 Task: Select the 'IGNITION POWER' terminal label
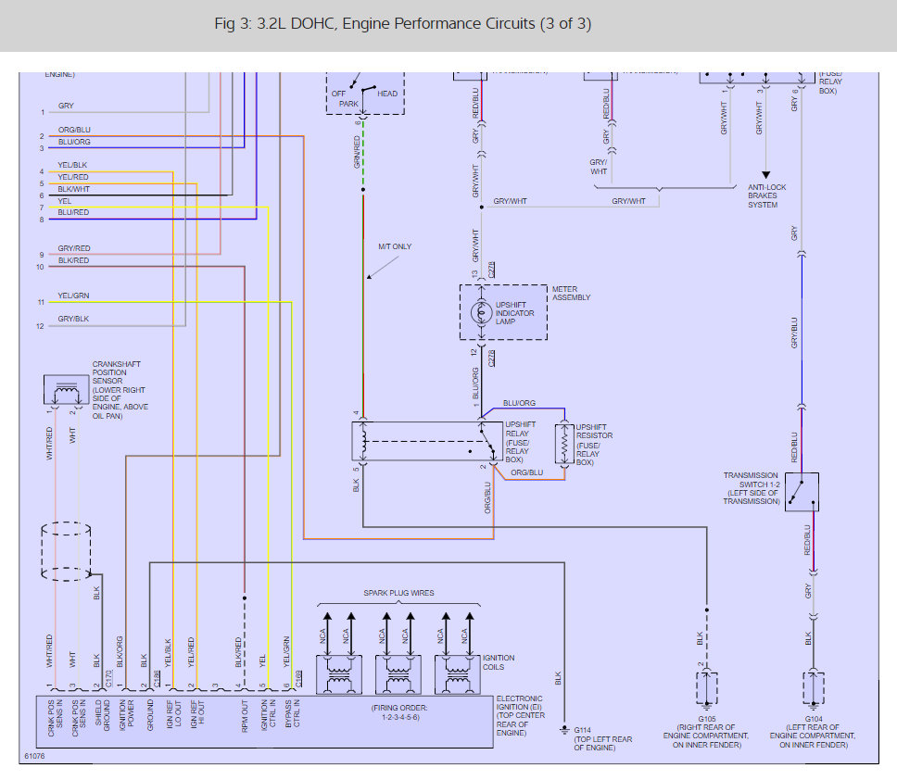pyautogui.click(x=126, y=715)
